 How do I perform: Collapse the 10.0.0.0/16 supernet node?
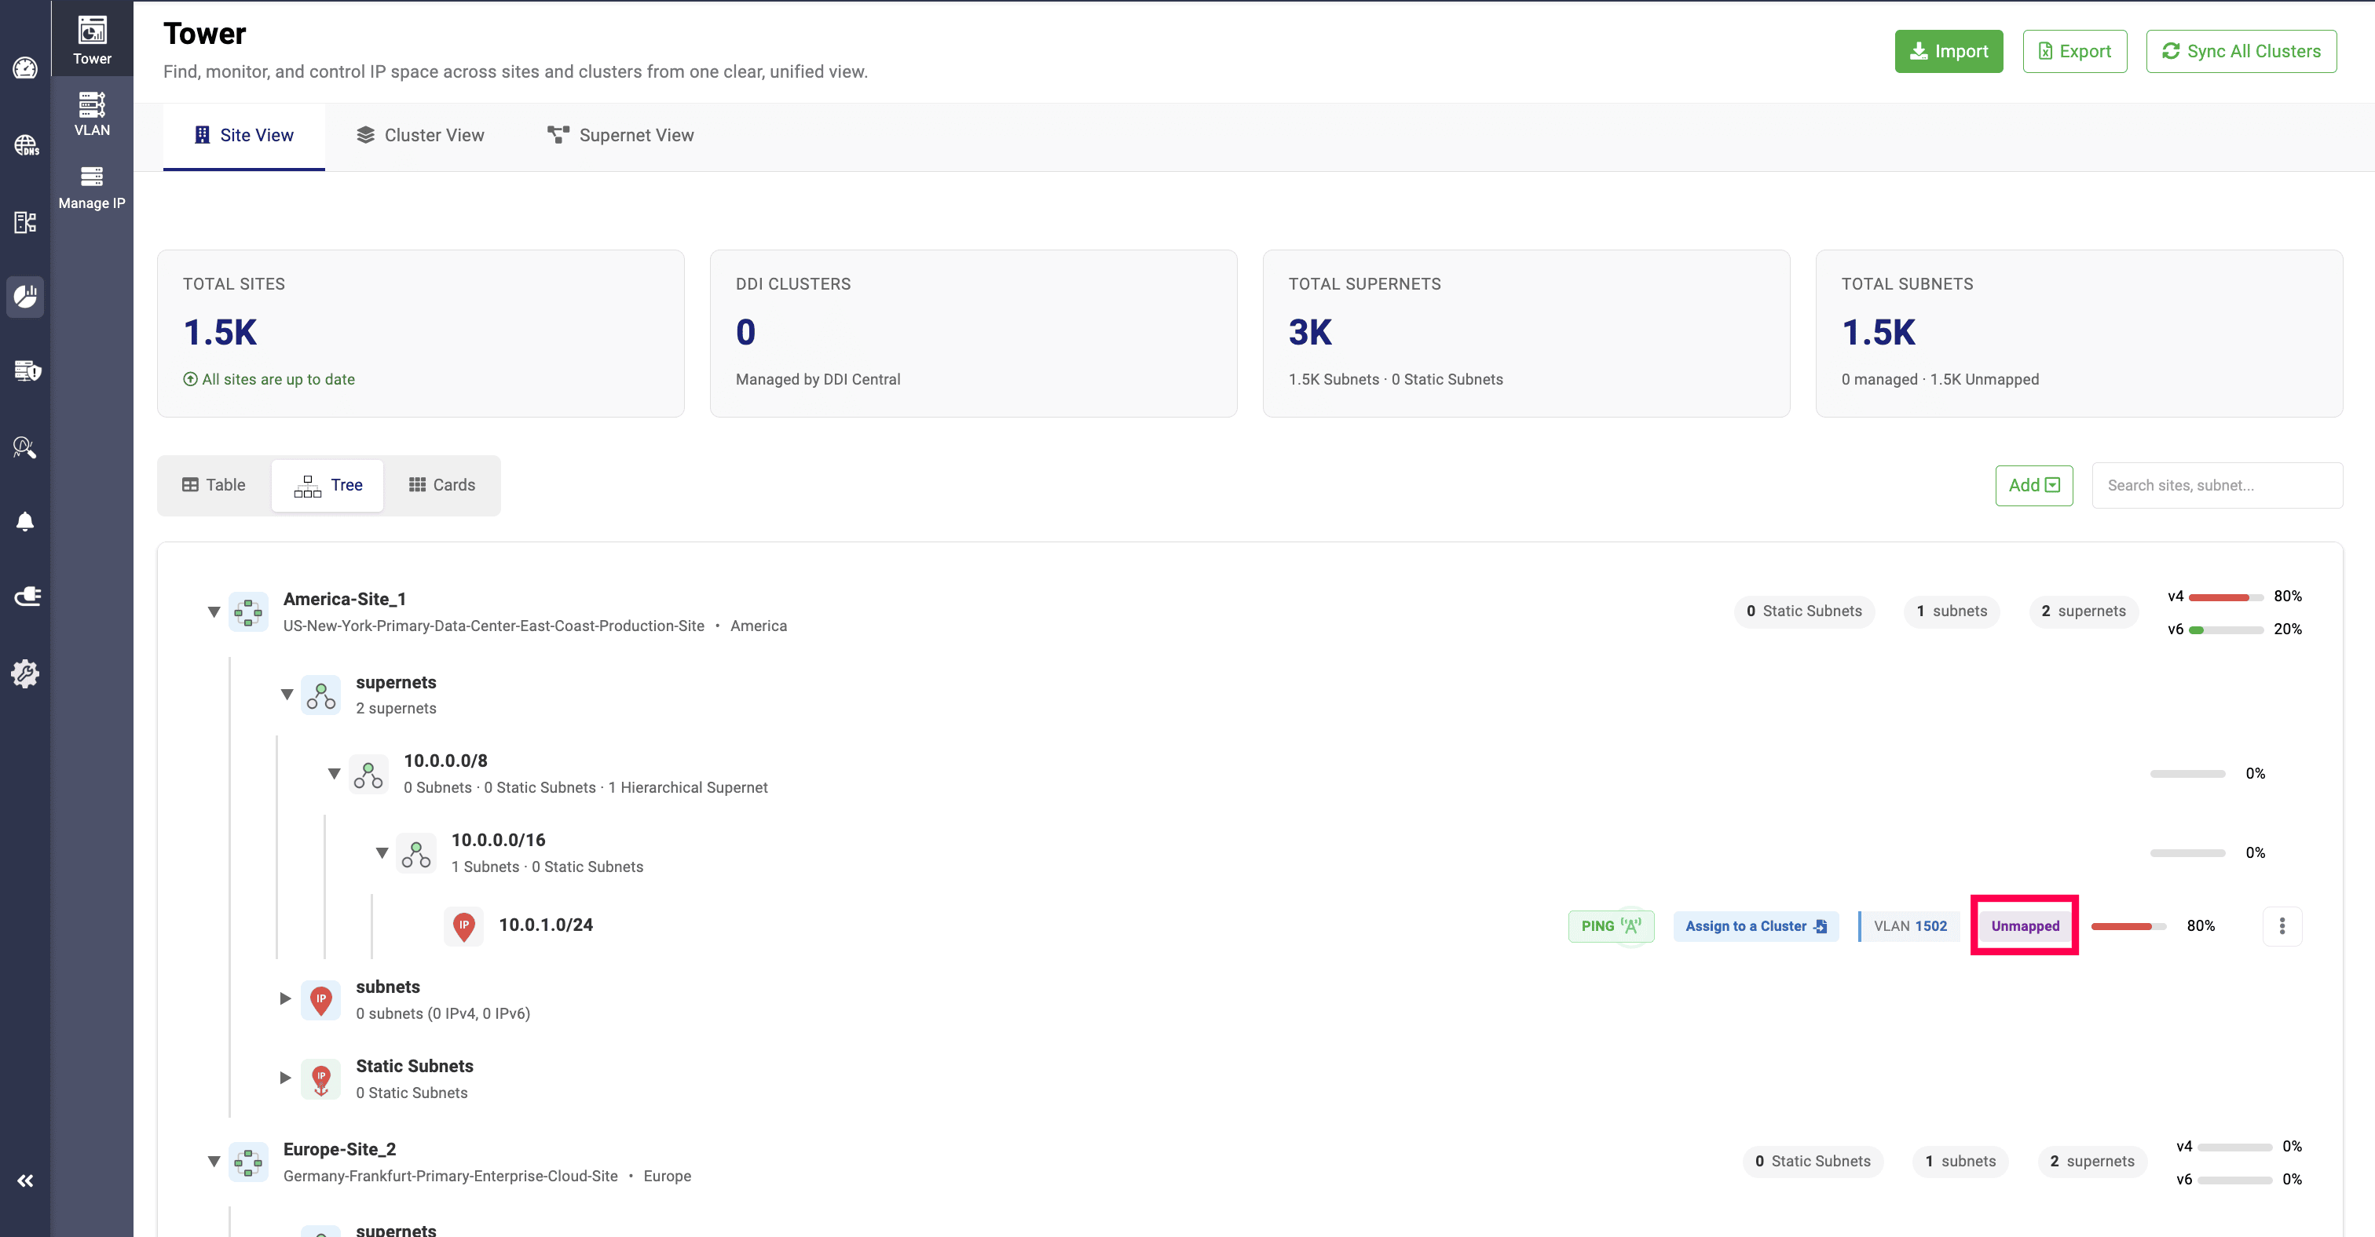point(382,853)
